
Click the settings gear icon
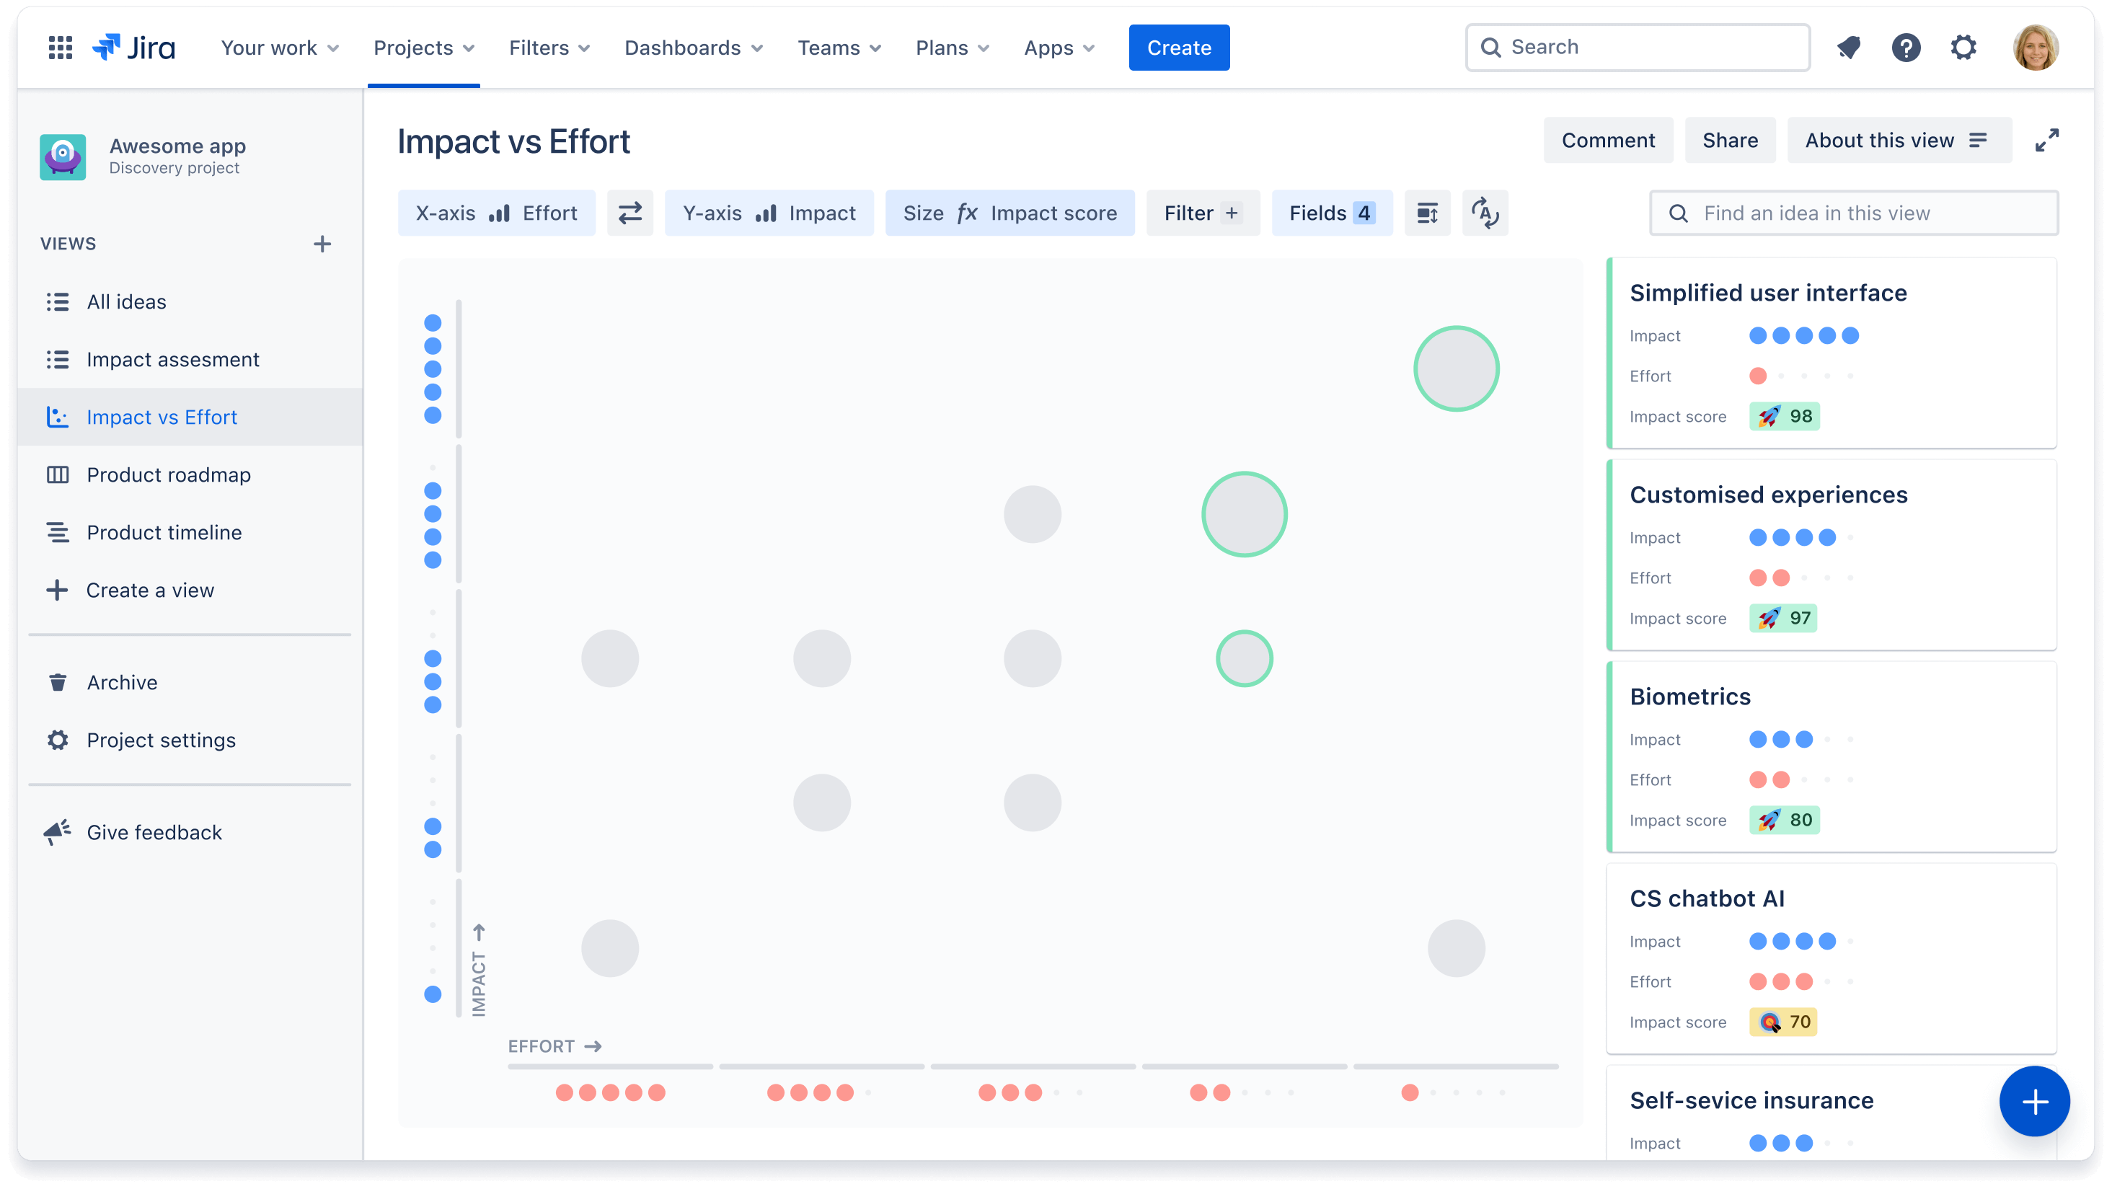coord(1964,46)
